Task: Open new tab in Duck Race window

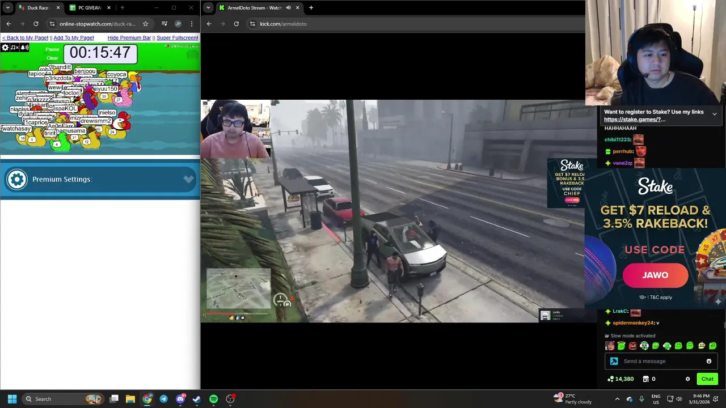Action: point(122,7)
